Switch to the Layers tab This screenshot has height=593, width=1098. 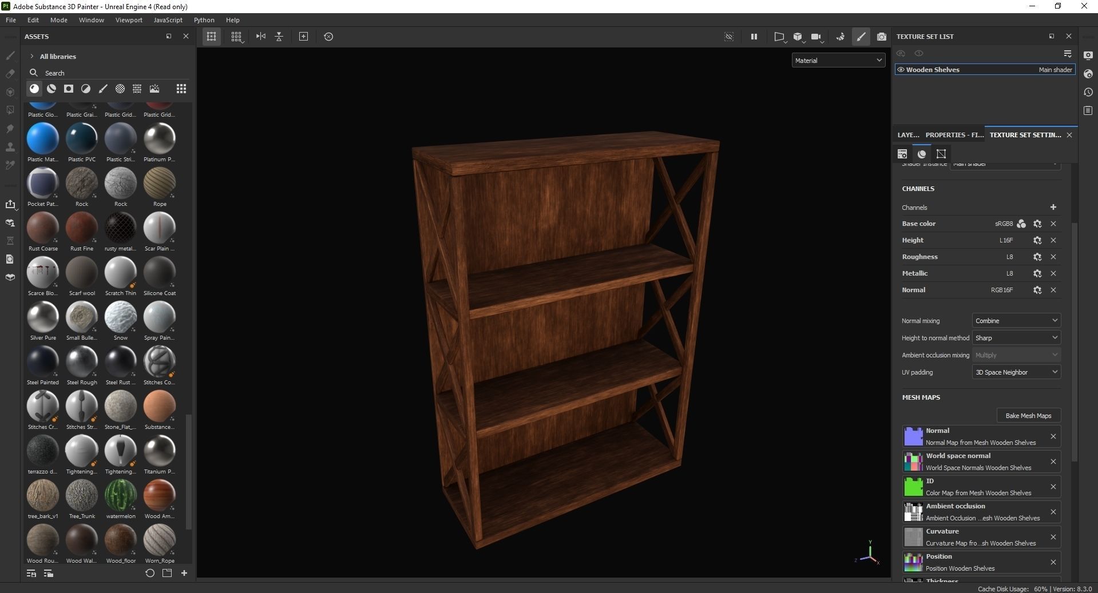pos(909,135)
